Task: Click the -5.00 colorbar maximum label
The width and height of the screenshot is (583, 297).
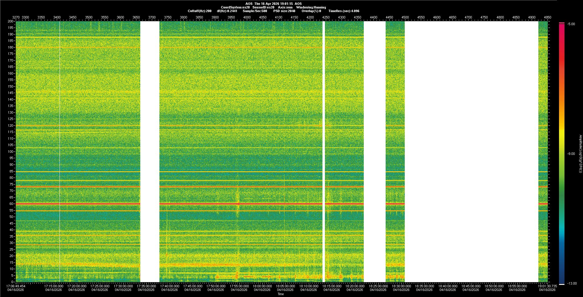Action: [x=571, y=24]
